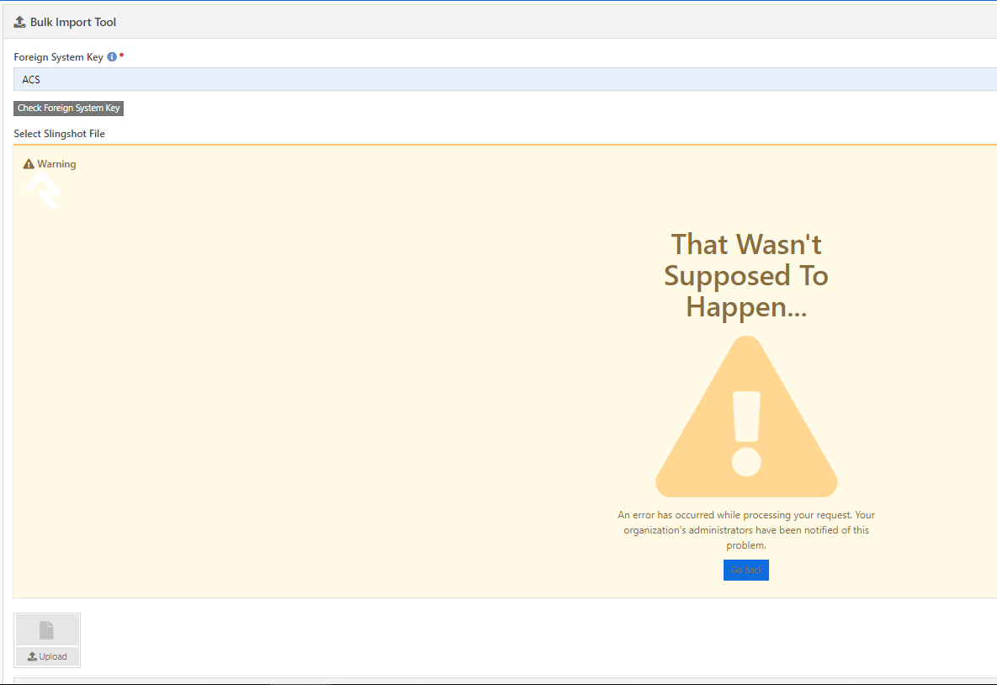Click Check Foreign System Key button
Screen dimensions: 997x685
[x=69, y=108]
